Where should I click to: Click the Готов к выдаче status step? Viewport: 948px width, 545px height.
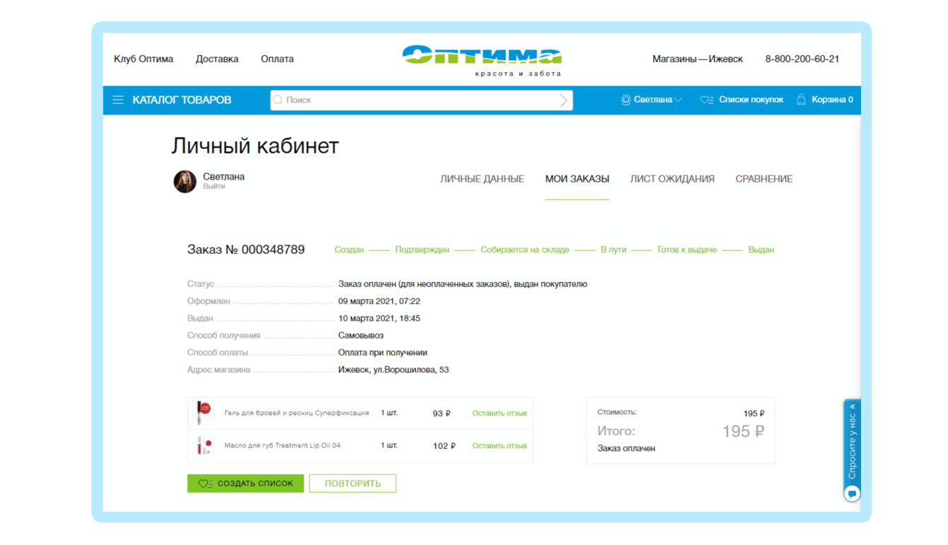[x=687, y=250]
